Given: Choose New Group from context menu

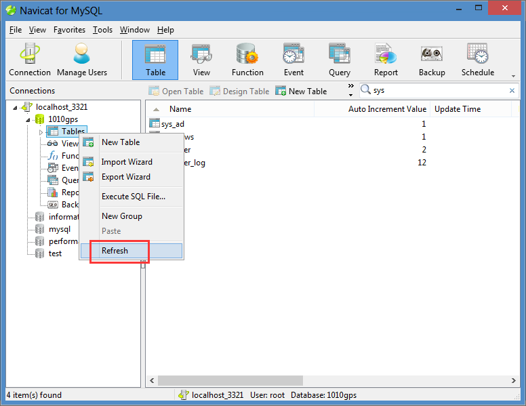Looking at the screenshot, I should tap(131, 216).
